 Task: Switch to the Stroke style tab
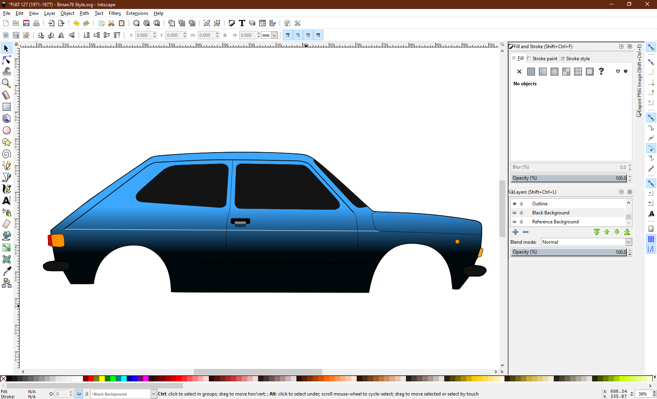pos(575,58)
